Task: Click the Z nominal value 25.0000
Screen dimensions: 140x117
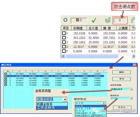Action: coord(94,42)
